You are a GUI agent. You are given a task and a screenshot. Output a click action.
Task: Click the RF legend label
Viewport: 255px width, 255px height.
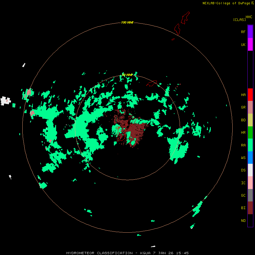coord(243,32)
